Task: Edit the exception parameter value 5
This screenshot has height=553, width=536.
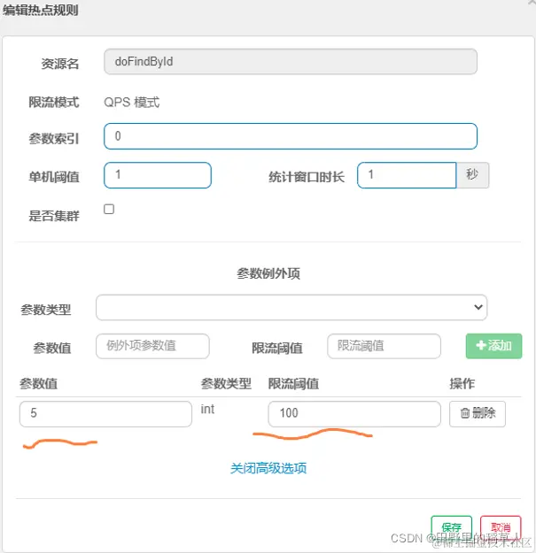Action: 105,414
